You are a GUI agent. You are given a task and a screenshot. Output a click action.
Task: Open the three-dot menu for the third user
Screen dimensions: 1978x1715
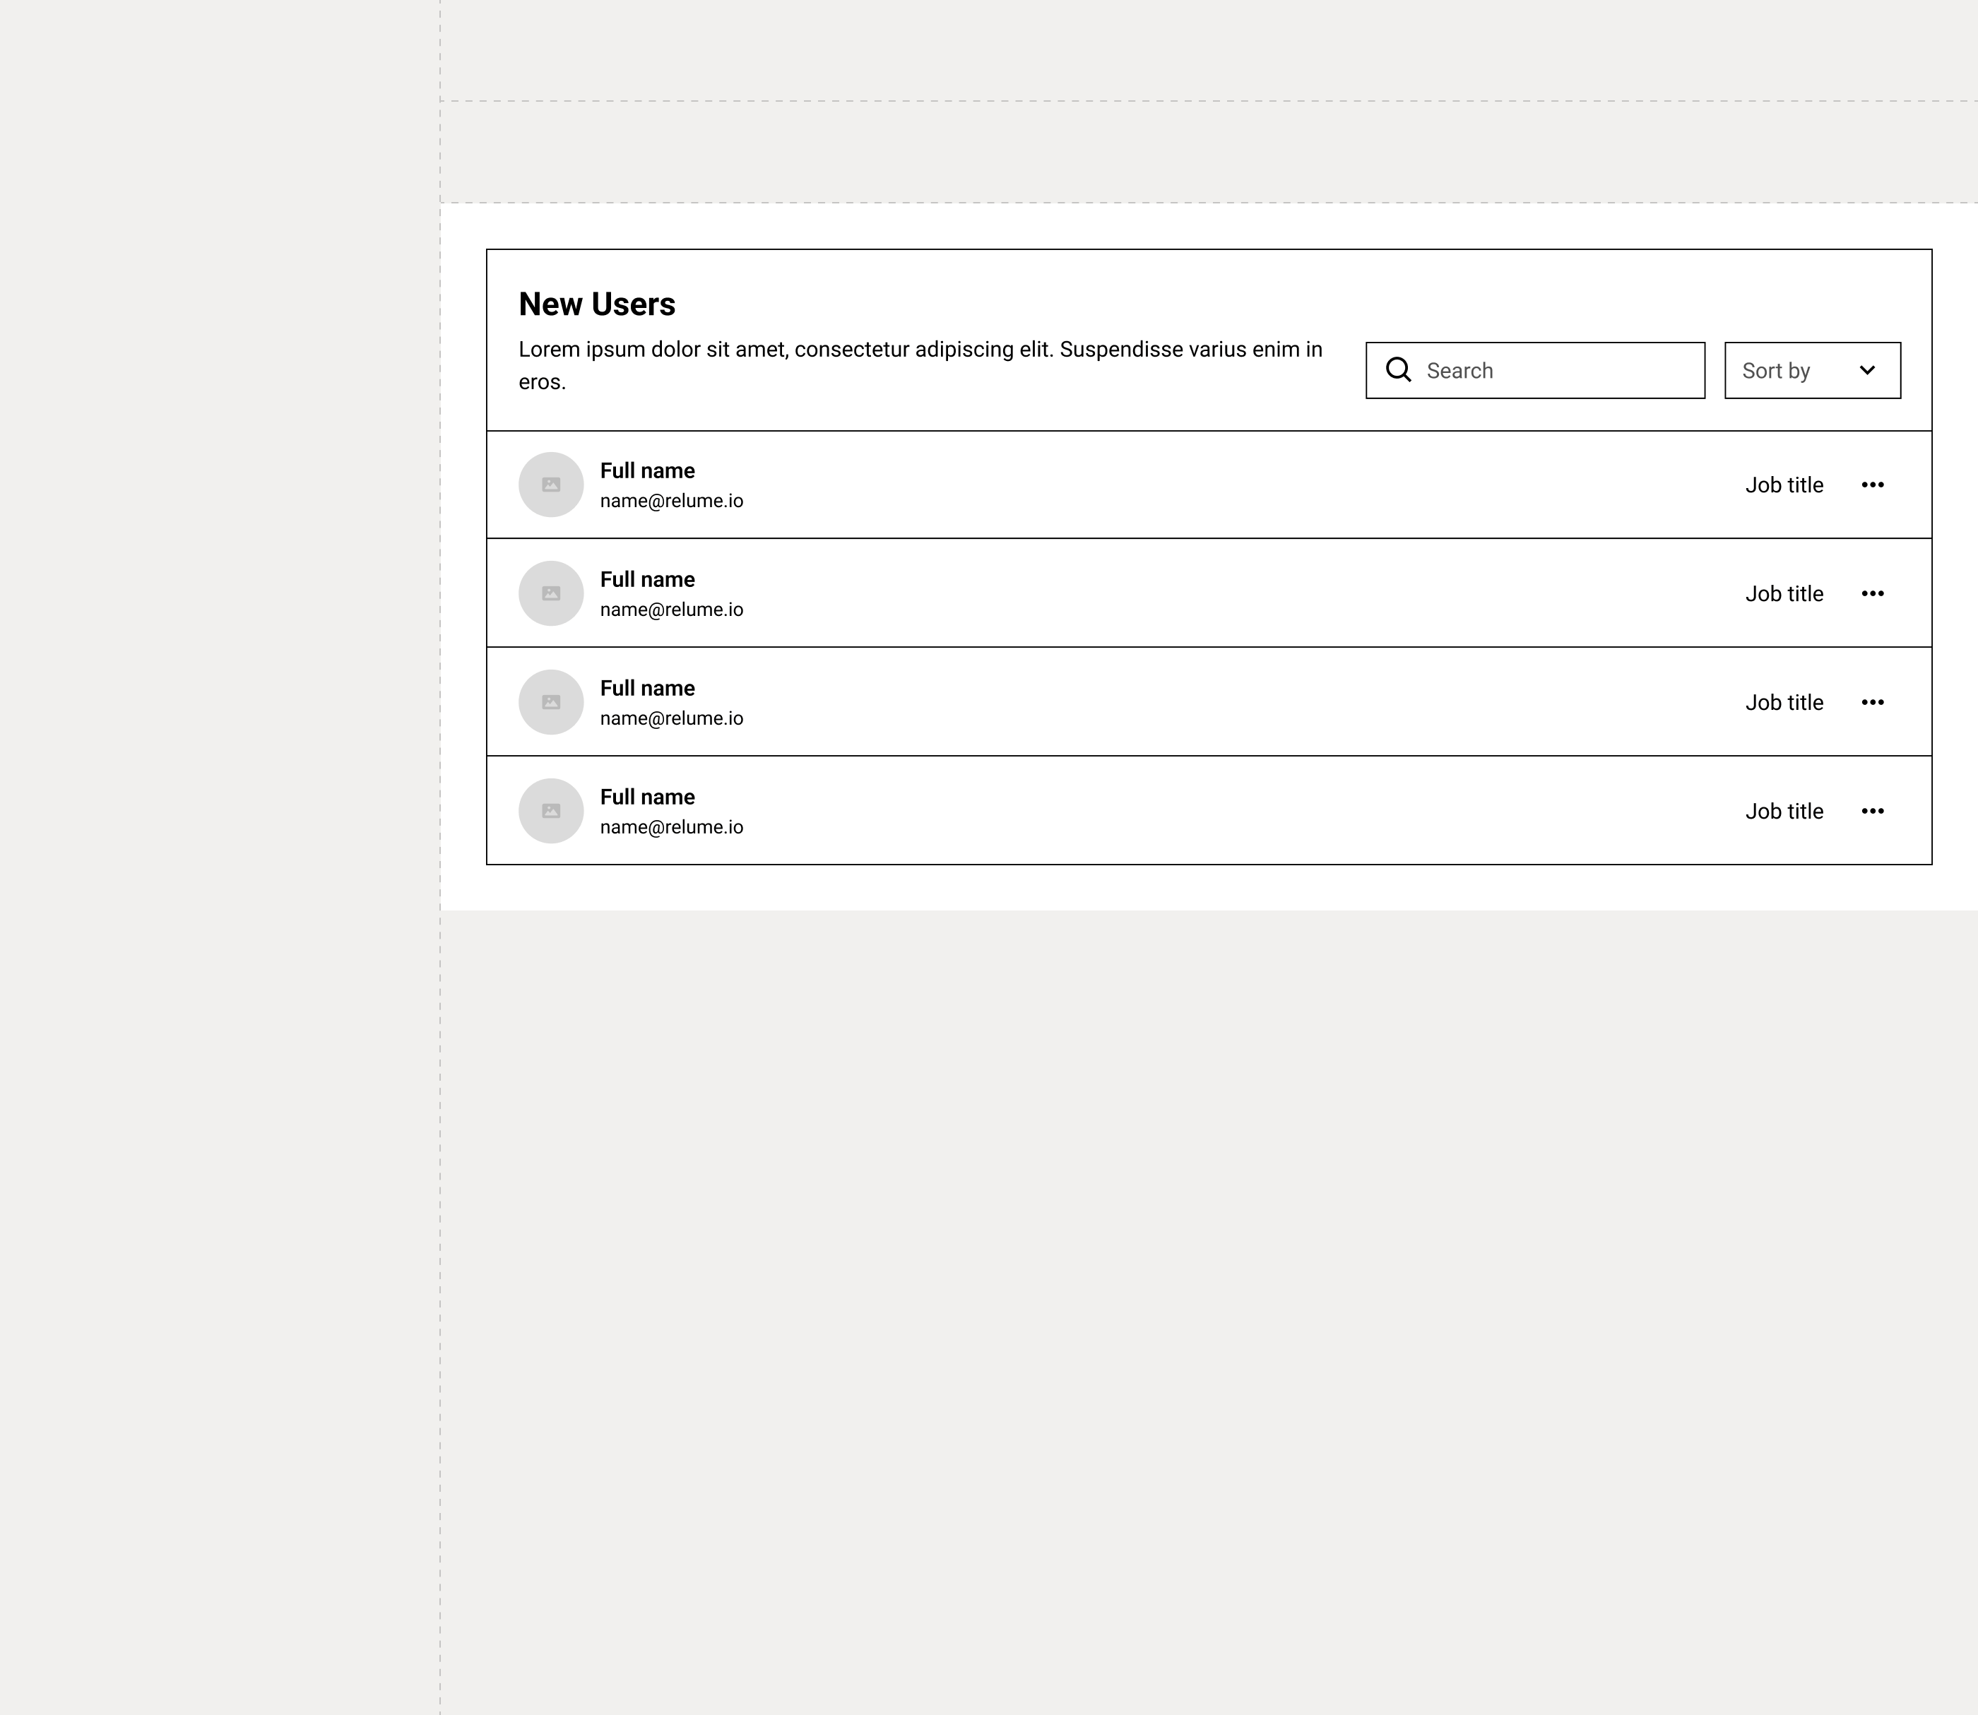tap(1873, 703)
